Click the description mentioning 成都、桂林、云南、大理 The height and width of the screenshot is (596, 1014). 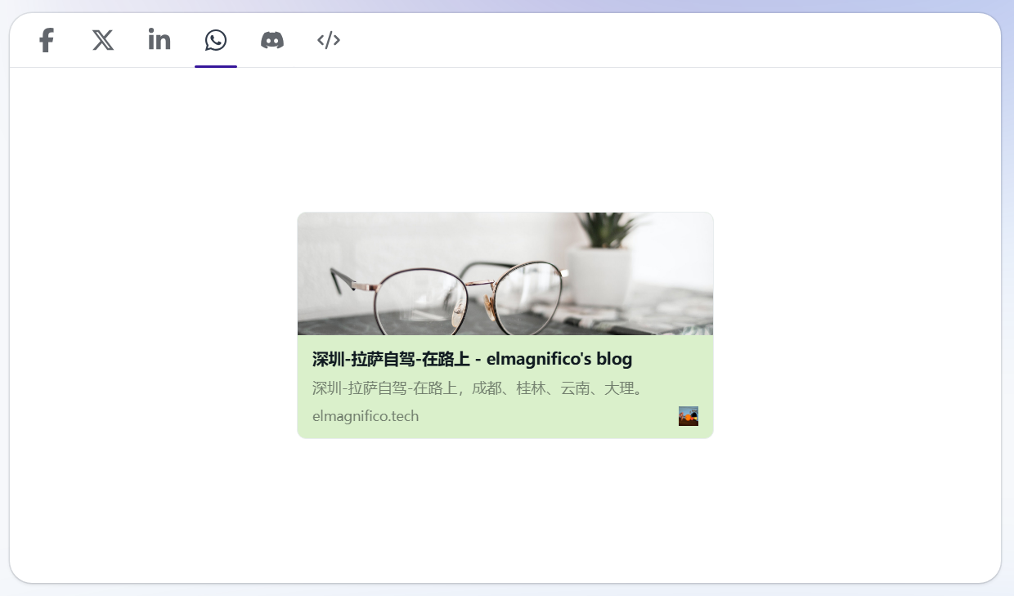click(480, 388)
